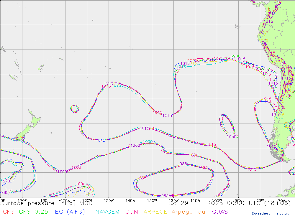Click the 970 low-pressure contour label
295x216 pixels.
[6, 181]
